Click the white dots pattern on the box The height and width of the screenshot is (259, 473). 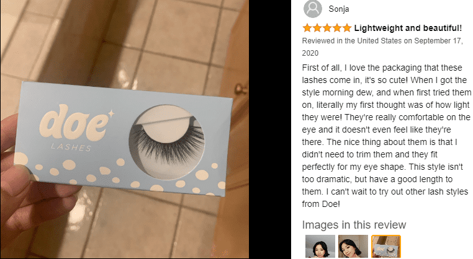click(120, 175)
